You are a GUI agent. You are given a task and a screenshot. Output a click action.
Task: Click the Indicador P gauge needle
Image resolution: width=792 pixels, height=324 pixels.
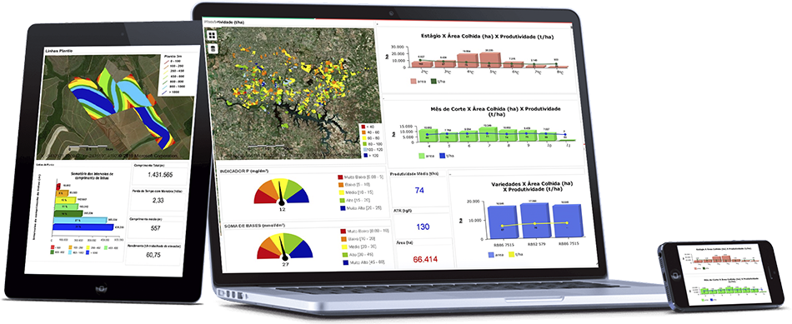[281, 192]
